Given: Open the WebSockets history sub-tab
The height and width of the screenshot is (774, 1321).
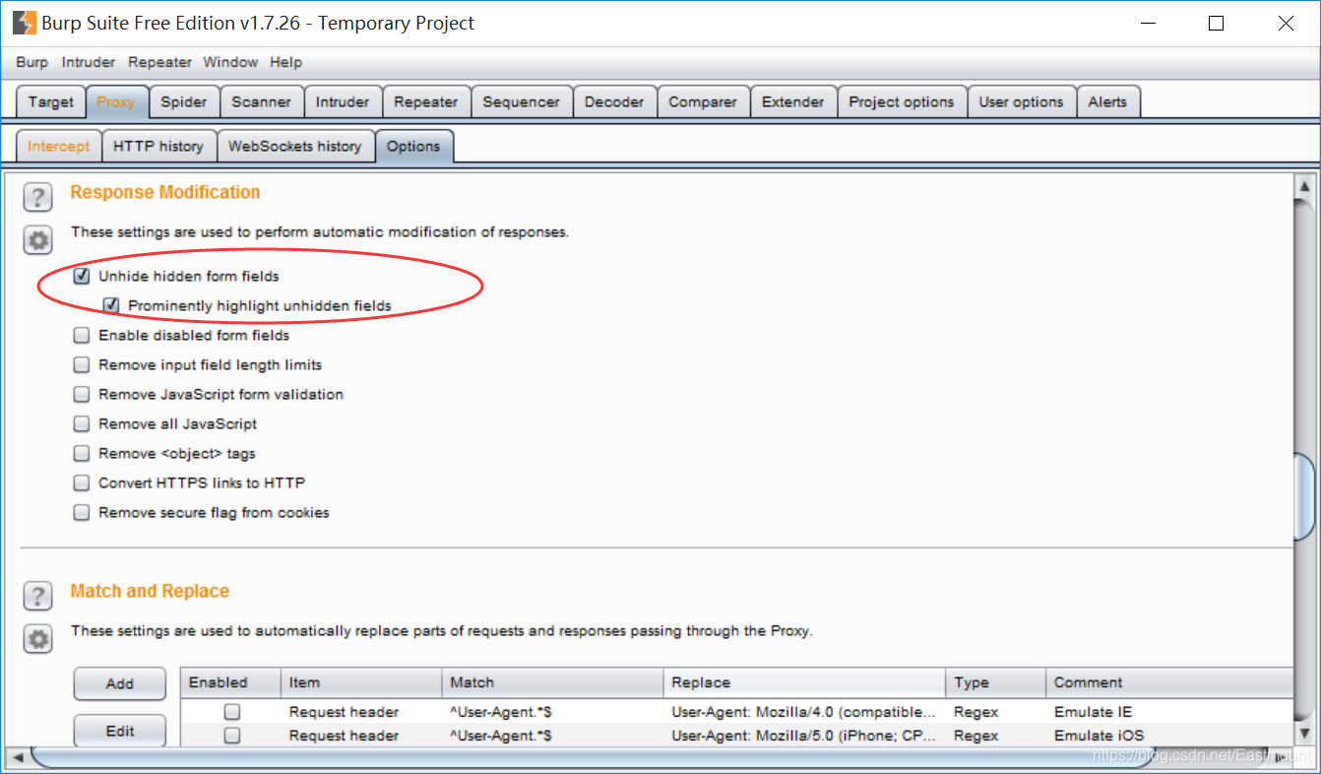Looking at the screenshot, I should click(x=294, y=146).
